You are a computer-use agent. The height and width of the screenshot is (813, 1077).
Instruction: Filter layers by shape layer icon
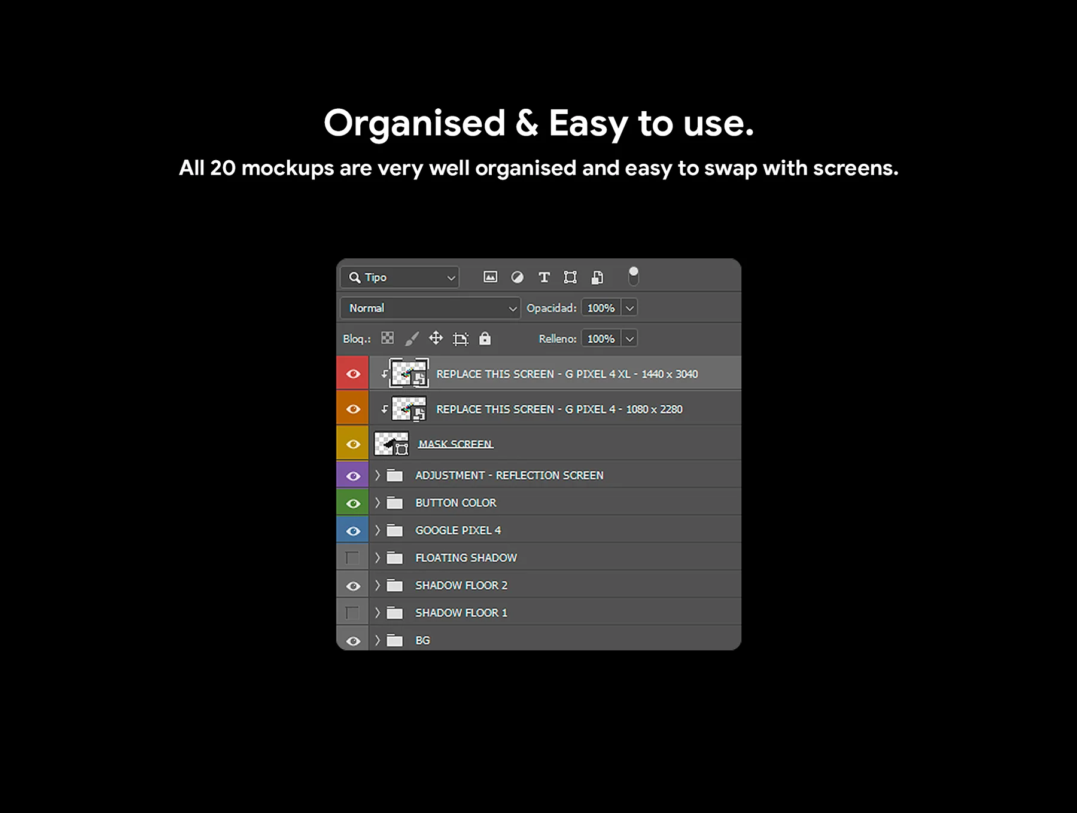pyautogui.click(x=570, y=277)
